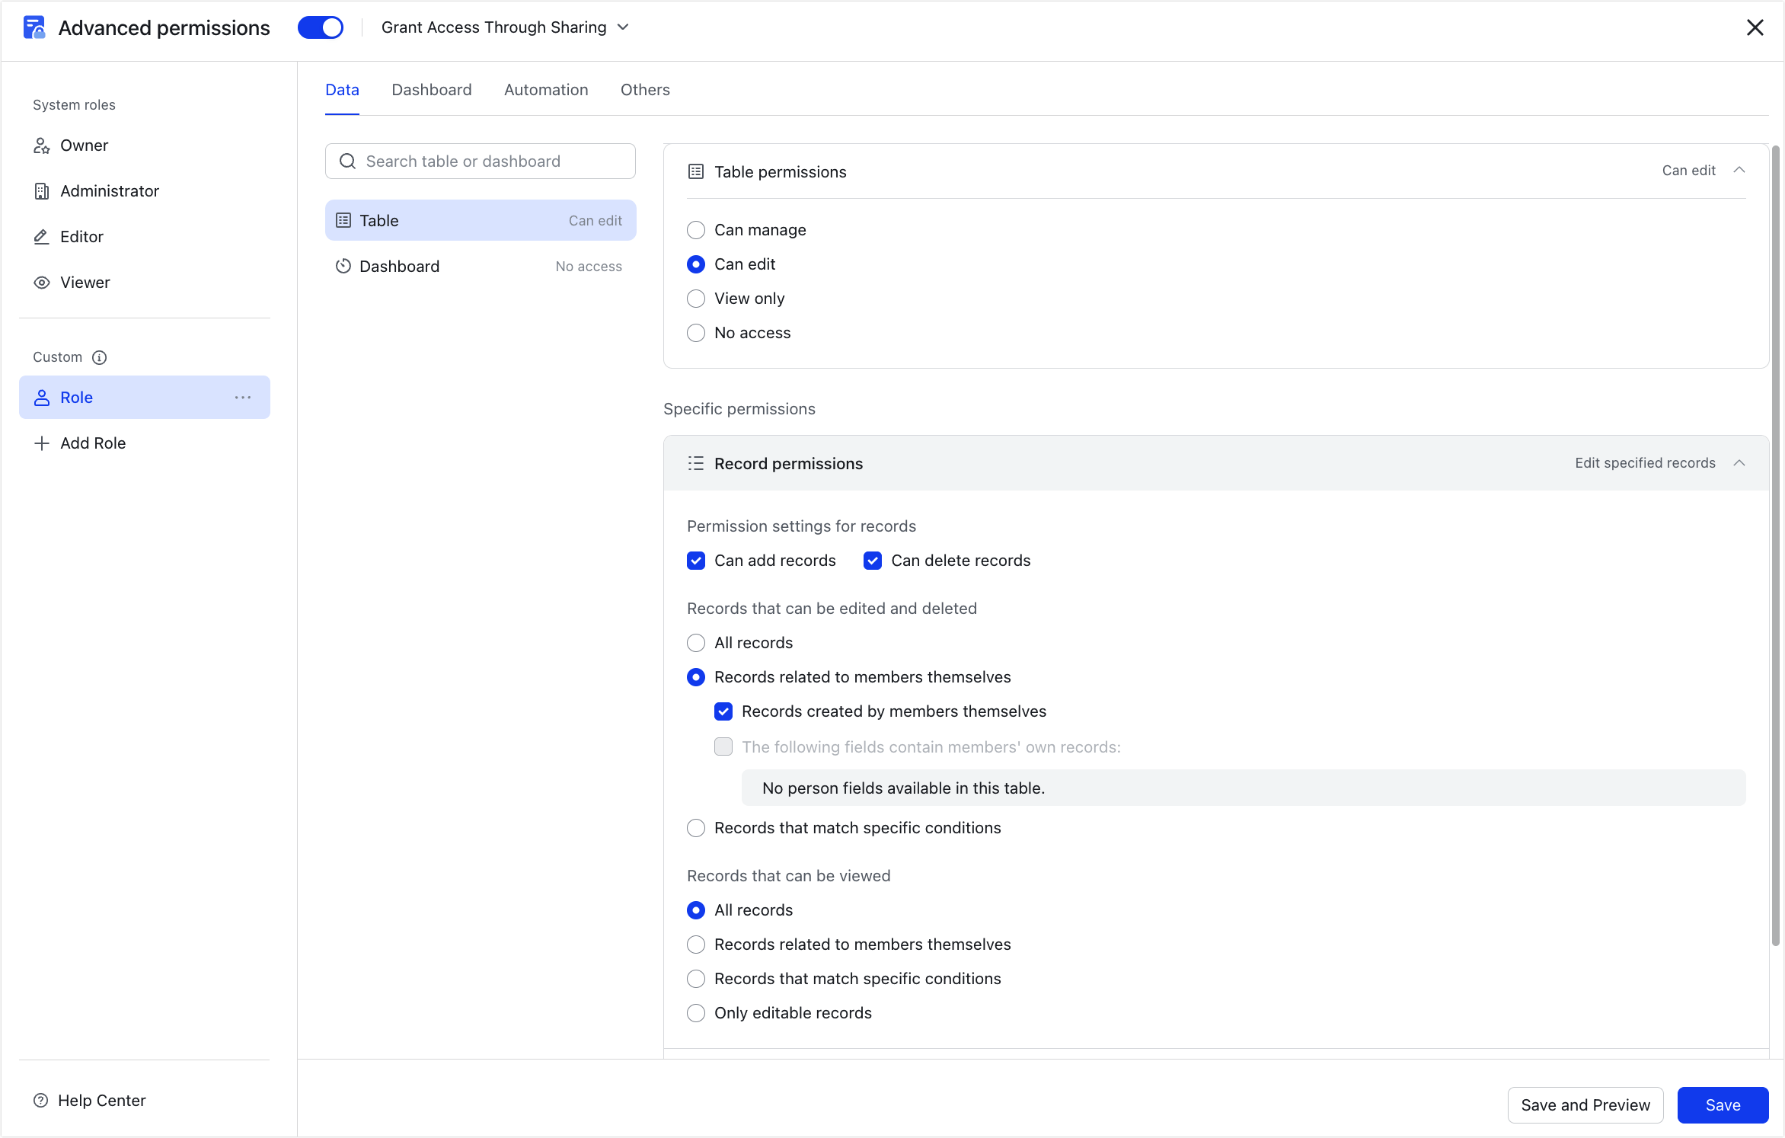Select Only editable records radio option
This screenshot has height=1138, width=1785.
(x=696, y=1013)
